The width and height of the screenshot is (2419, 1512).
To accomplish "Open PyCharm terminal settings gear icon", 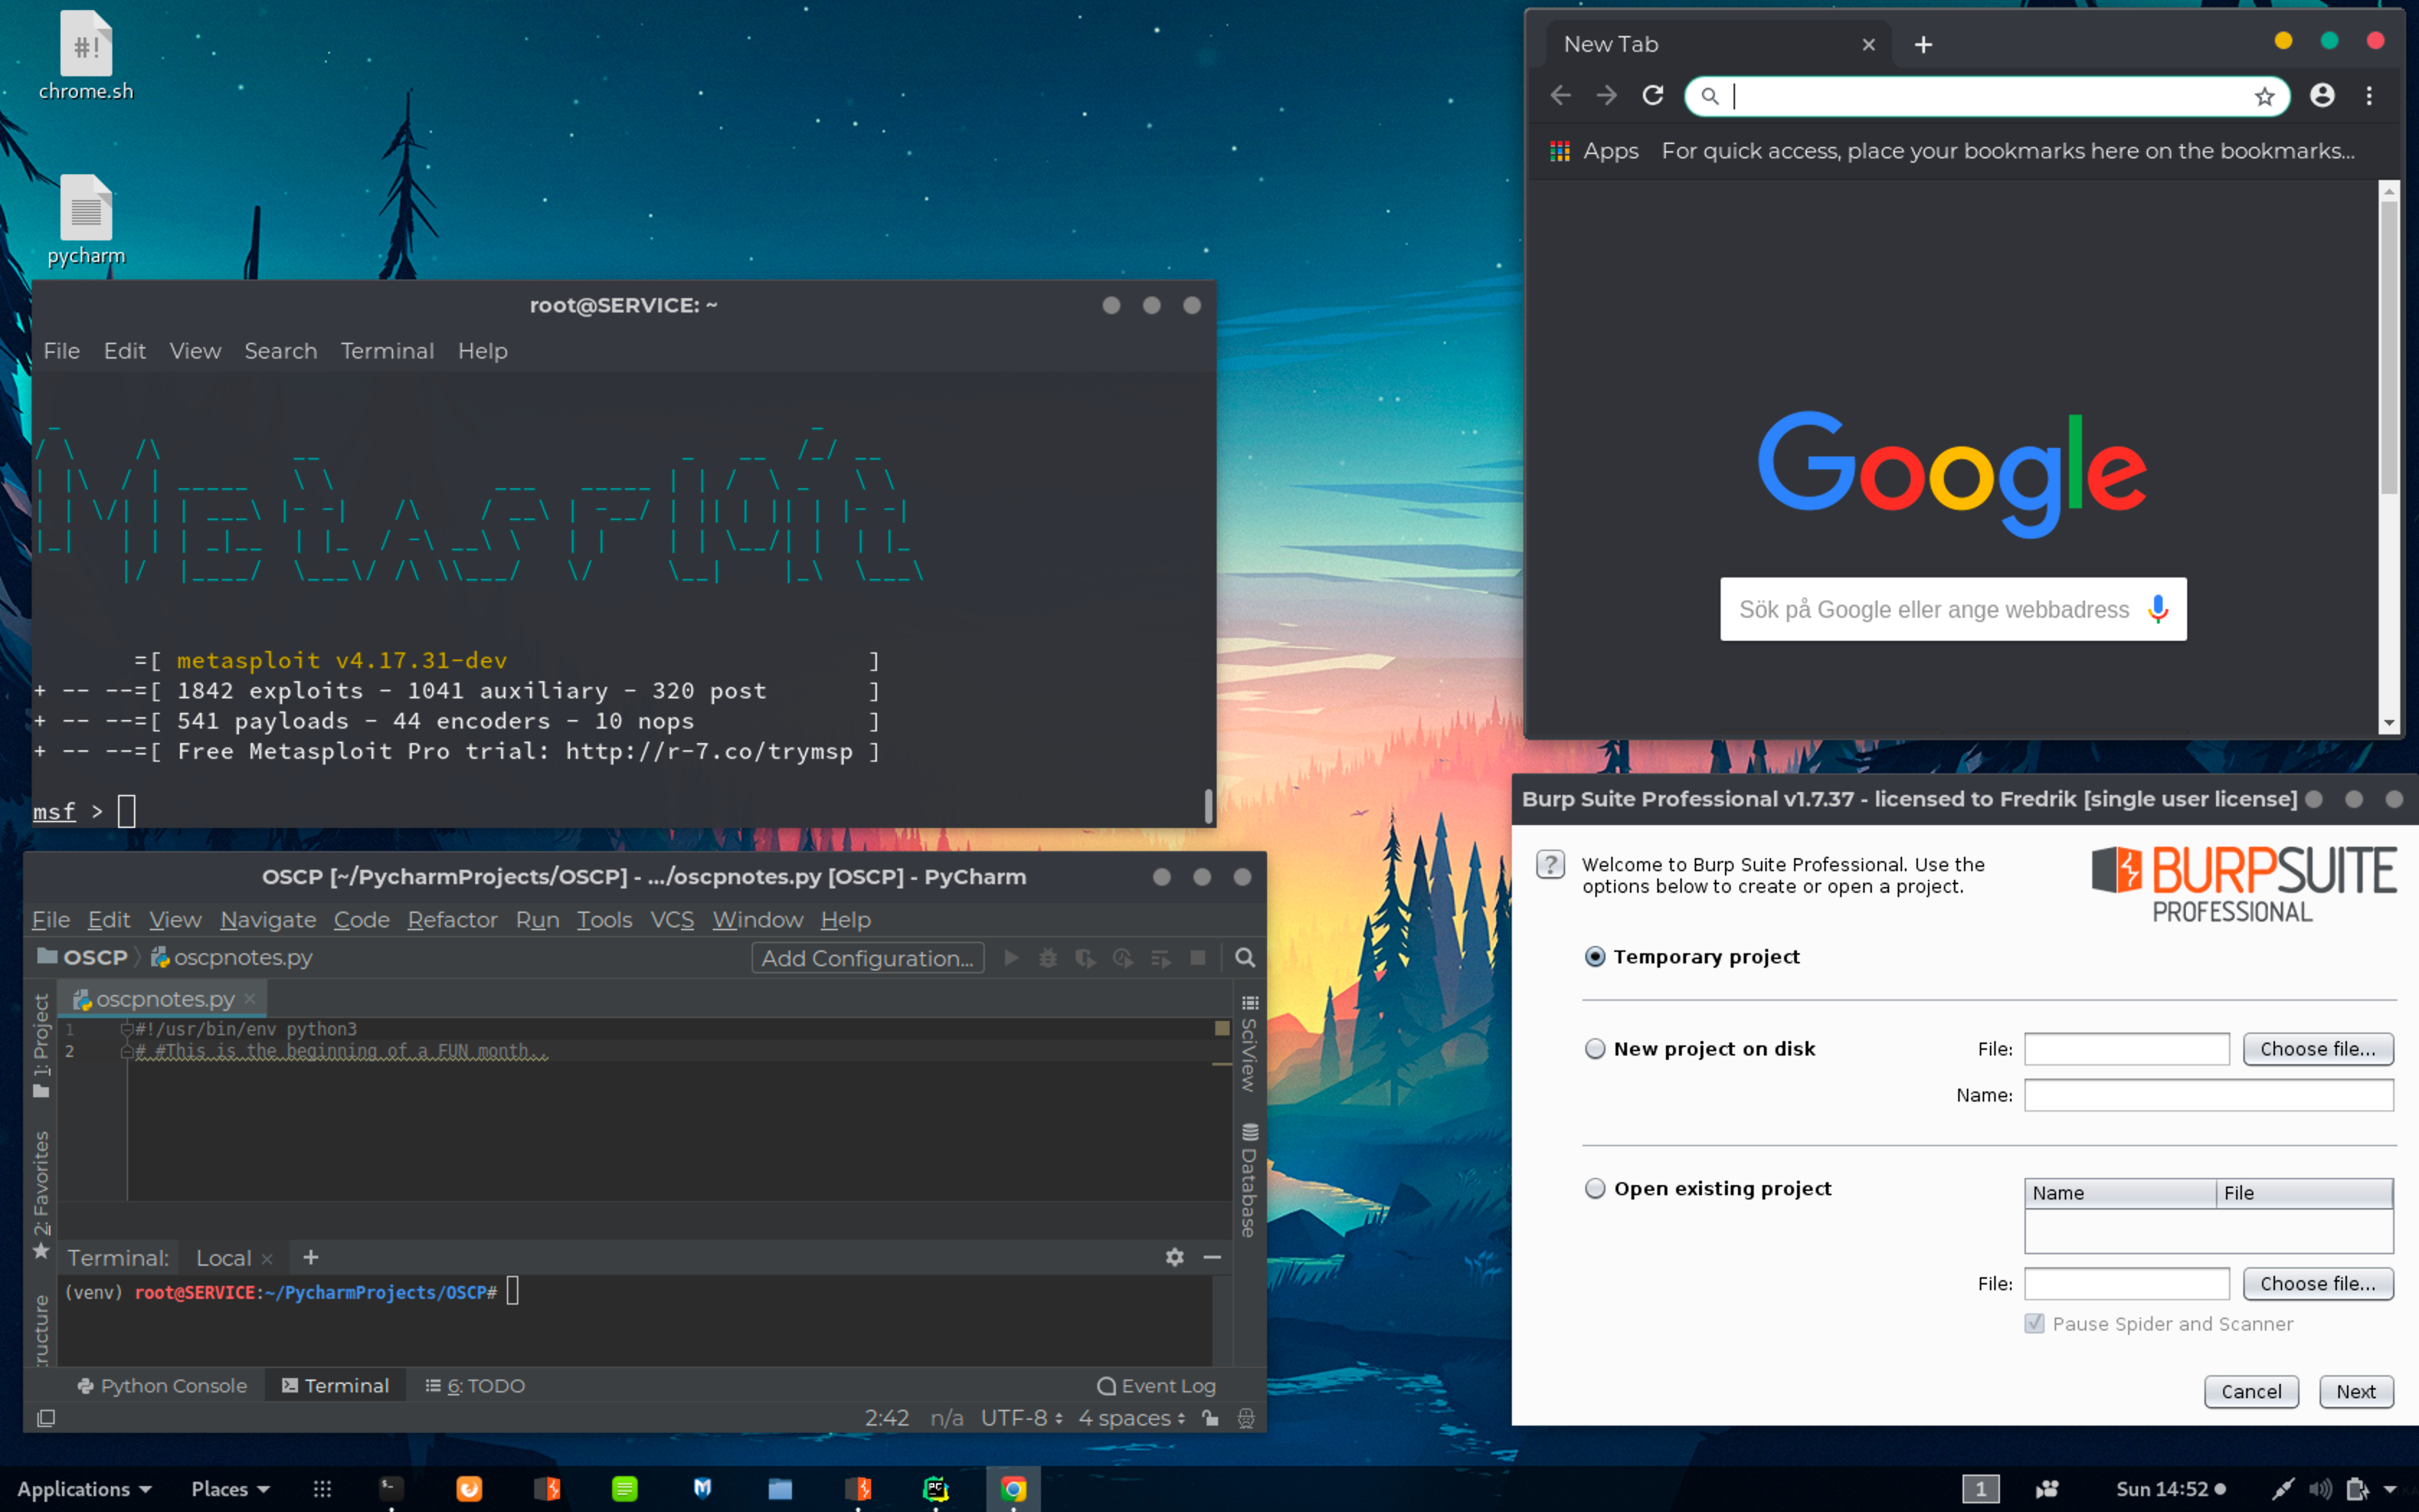I will point(1174,1257).
